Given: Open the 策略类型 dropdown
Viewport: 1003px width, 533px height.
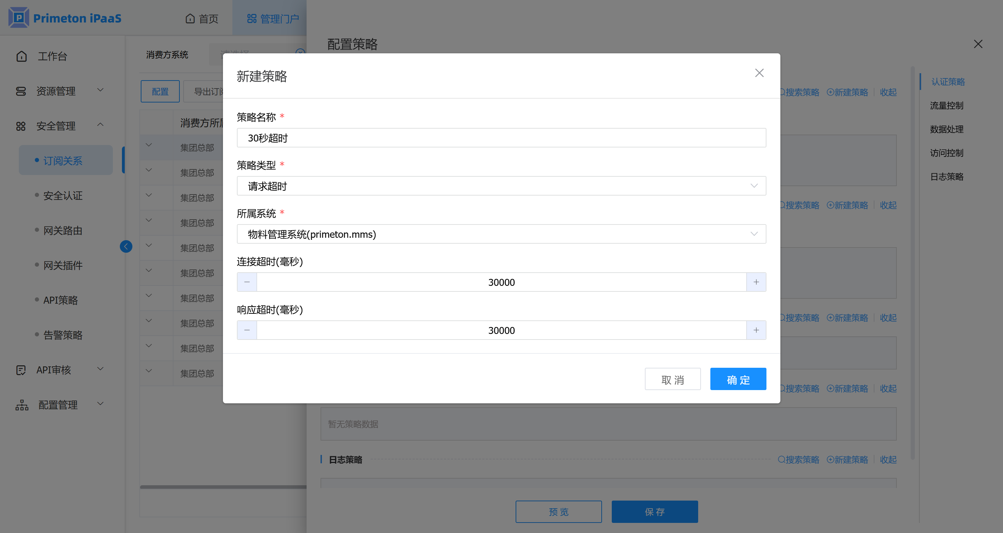Looking at the screenshot, I should pyautogui.click(x=501, y=186).
